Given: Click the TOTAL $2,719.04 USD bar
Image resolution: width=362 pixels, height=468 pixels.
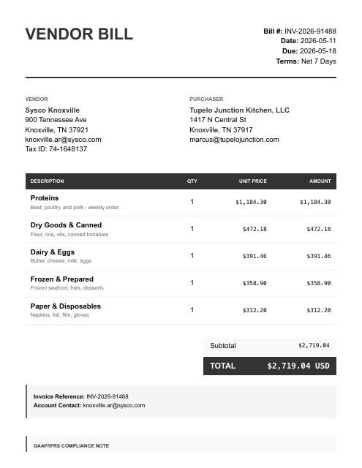Looking at the screenshot, I should (x=270, y=366).
